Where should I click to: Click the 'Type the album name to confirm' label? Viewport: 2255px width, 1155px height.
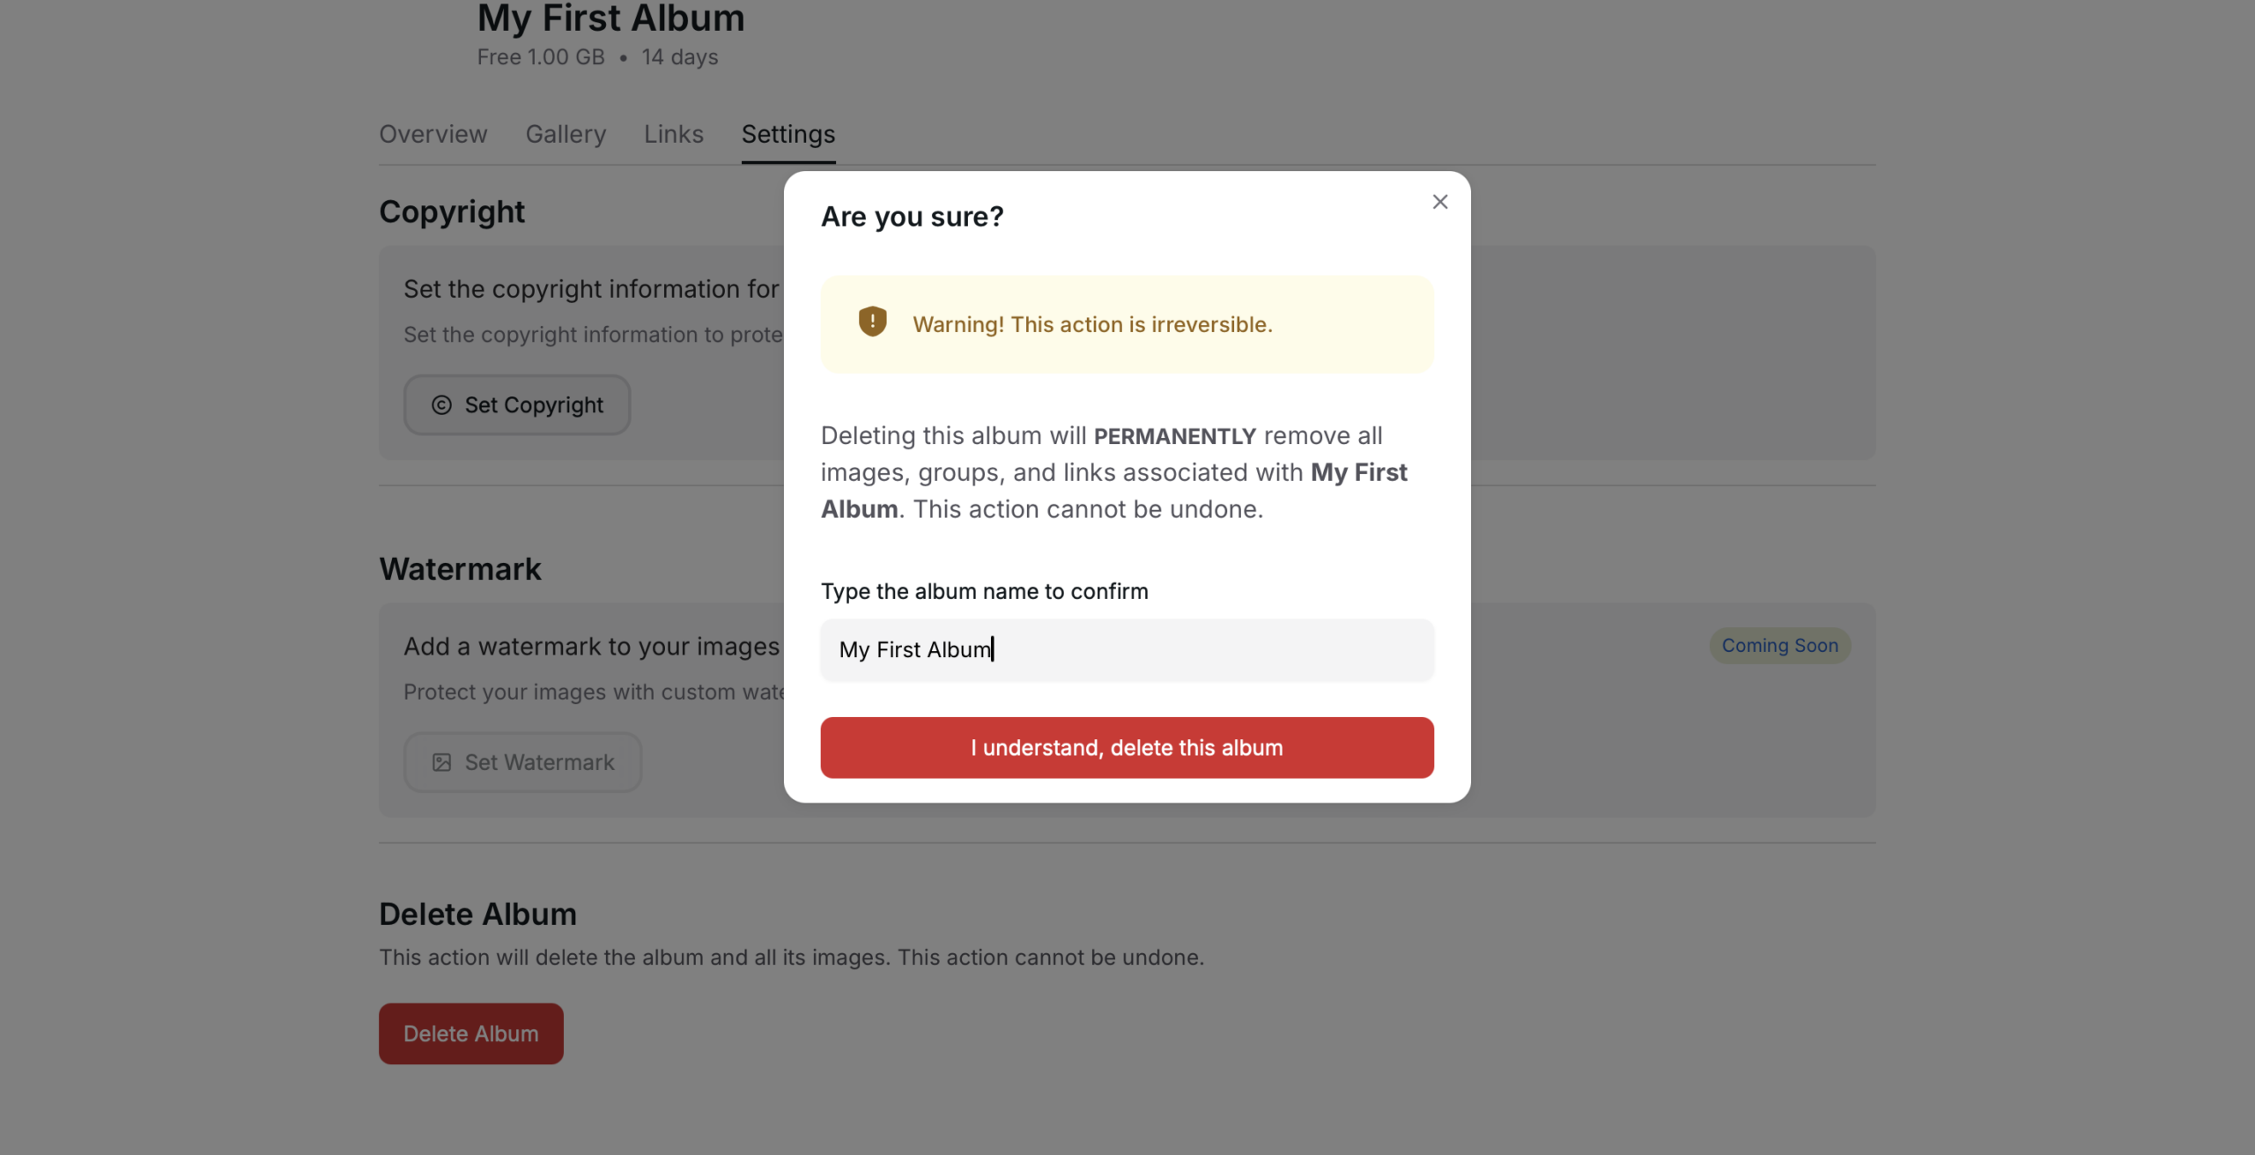[984, 591]
